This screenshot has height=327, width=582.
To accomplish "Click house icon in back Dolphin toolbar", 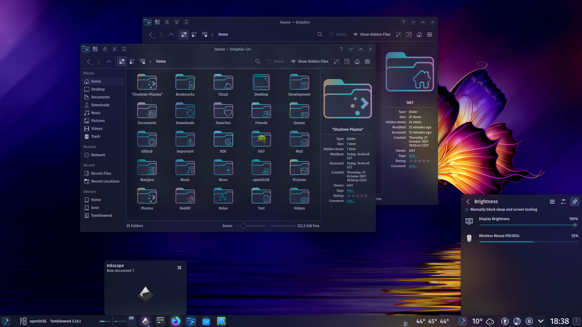I will point(419,35).
